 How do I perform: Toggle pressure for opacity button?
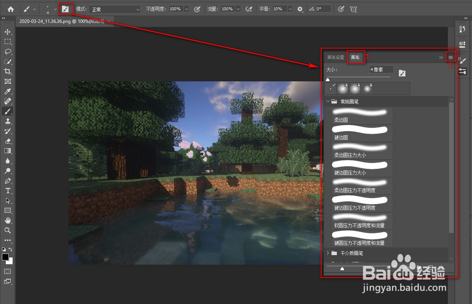[x=197, y=9]
